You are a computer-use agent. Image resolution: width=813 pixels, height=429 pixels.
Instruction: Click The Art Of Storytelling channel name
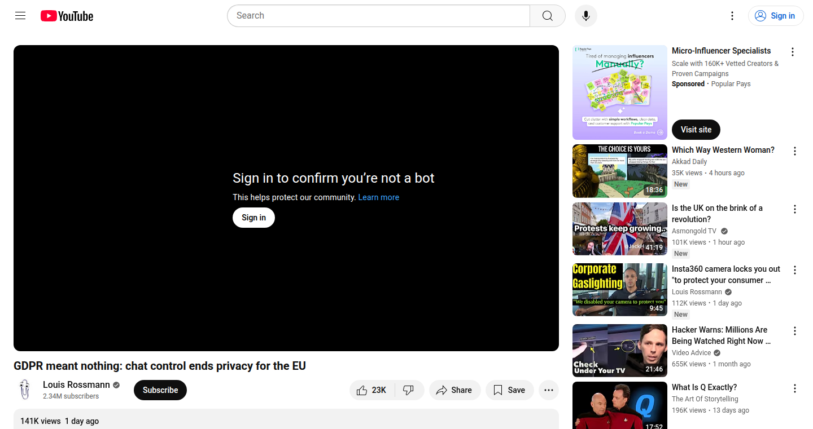click(705, 399)
